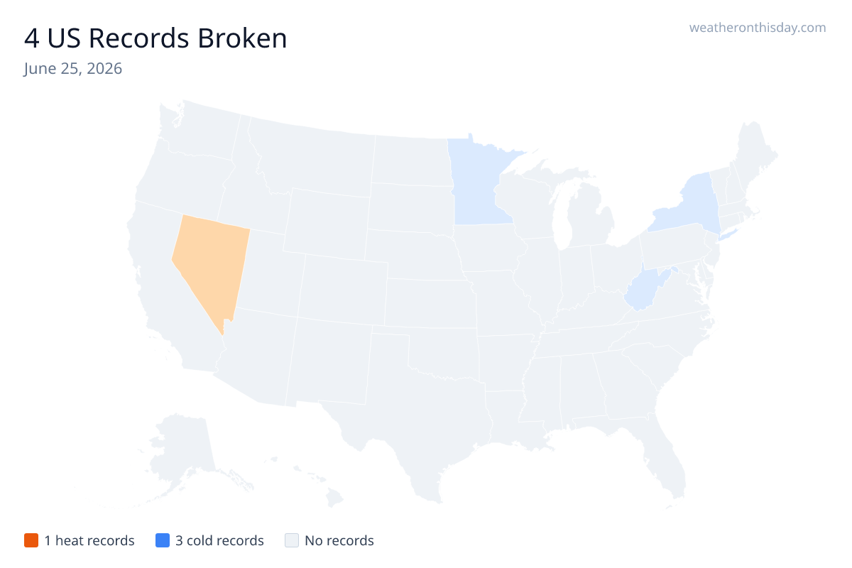Viewport: 852px width, 568px height.
Task: Click the June 25, 2026 date subtitle
Action: pos(72,69)
